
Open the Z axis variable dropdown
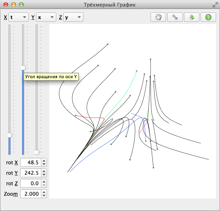pyautogui.click(x=73, y=17)
